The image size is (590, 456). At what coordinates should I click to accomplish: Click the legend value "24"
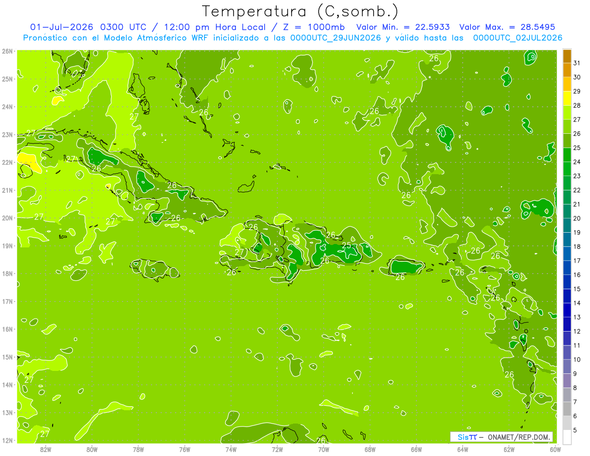pos(577,162)
